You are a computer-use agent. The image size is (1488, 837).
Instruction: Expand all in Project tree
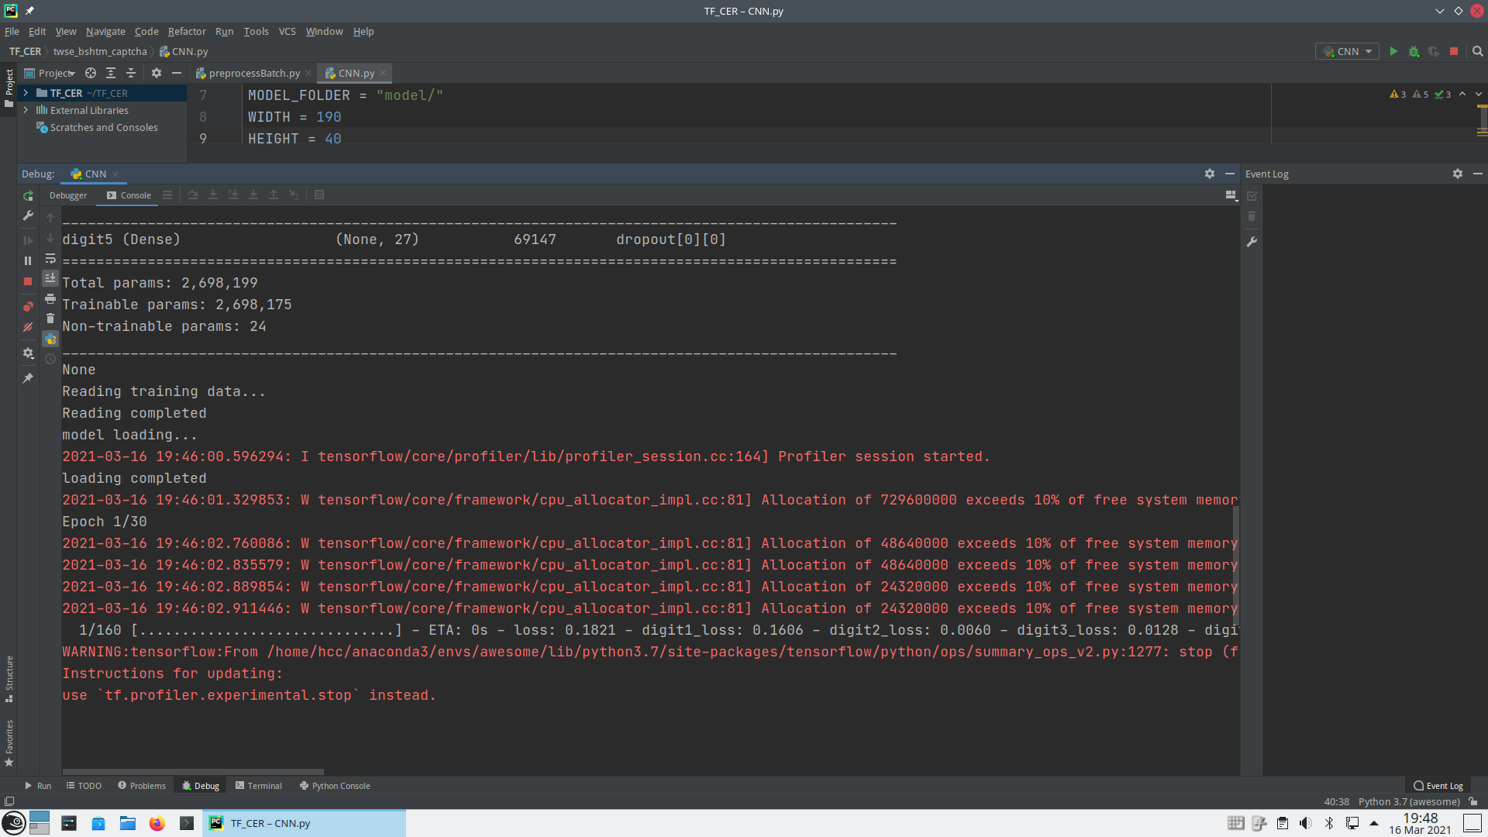pos(111,73)
